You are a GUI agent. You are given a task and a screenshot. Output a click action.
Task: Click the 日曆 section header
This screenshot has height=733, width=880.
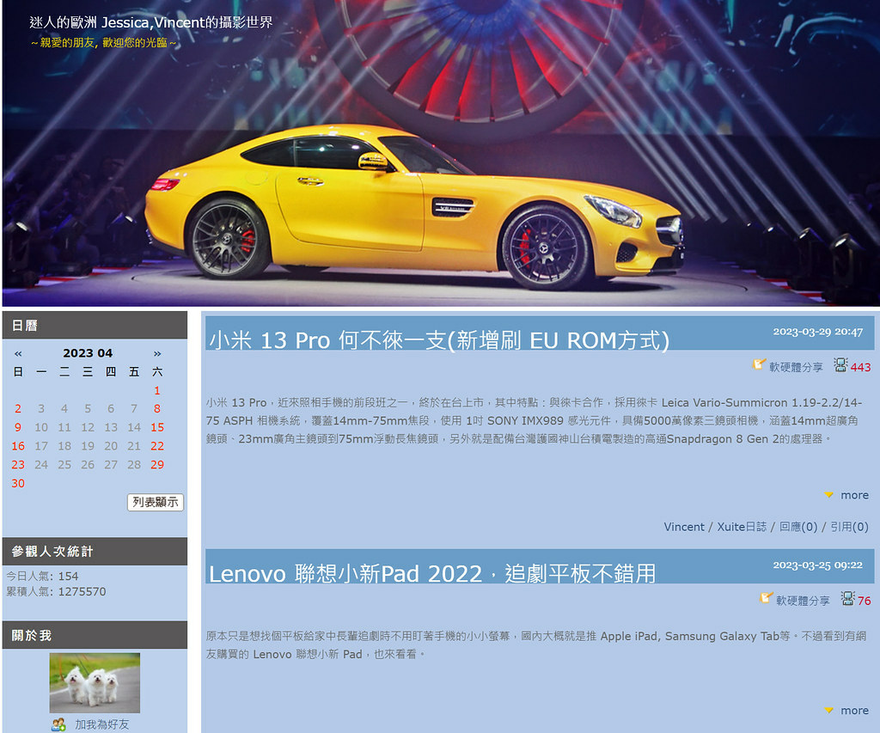click(x=95, y=326)
